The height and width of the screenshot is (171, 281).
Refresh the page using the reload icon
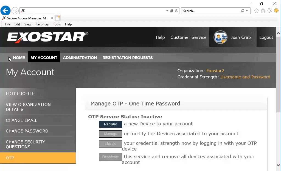point(176,11)
